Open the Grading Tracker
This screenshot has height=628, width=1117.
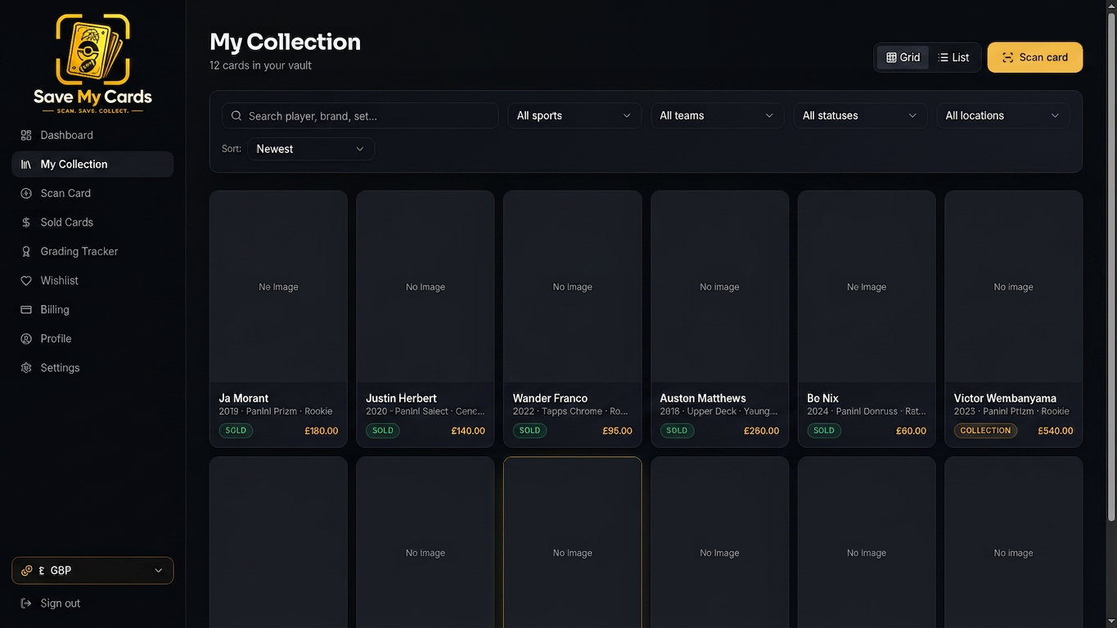point(92,251)
